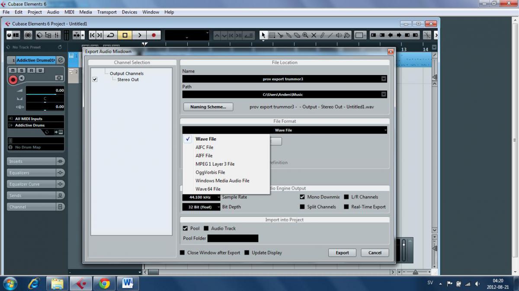Select the Play speaker tool
The height and width of the screenshot is (291, 519).
click(339, 35)
